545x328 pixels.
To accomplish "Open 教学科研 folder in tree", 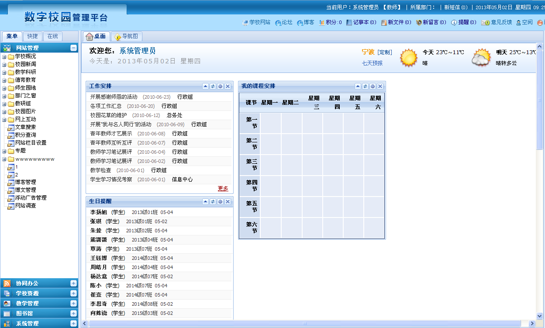I will (25, 72).
